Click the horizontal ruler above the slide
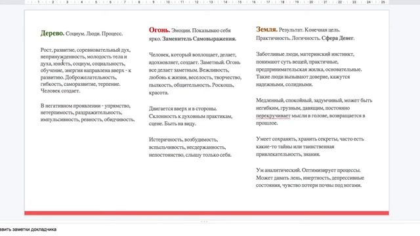This screenshot has height=236, width=420. [207, 2]
